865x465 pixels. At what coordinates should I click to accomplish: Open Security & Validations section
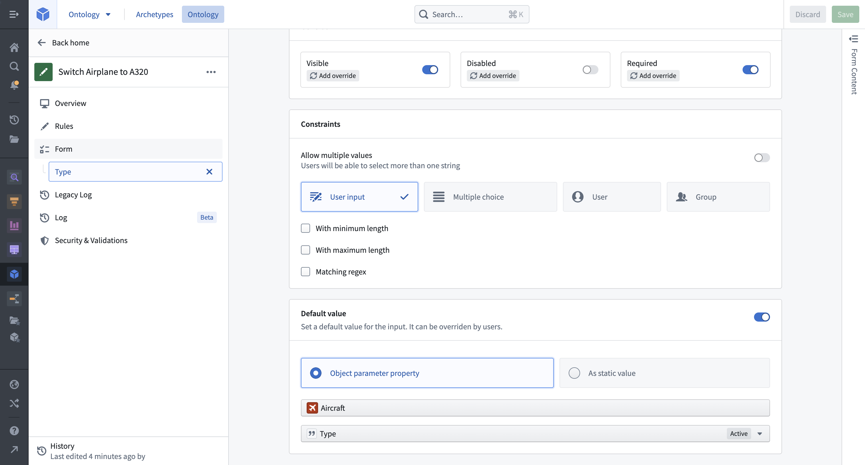point(128,240)
